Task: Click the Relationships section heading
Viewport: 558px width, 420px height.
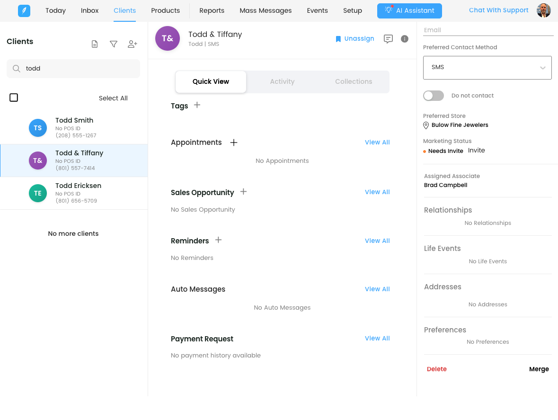Action: (x=448, y=210)
